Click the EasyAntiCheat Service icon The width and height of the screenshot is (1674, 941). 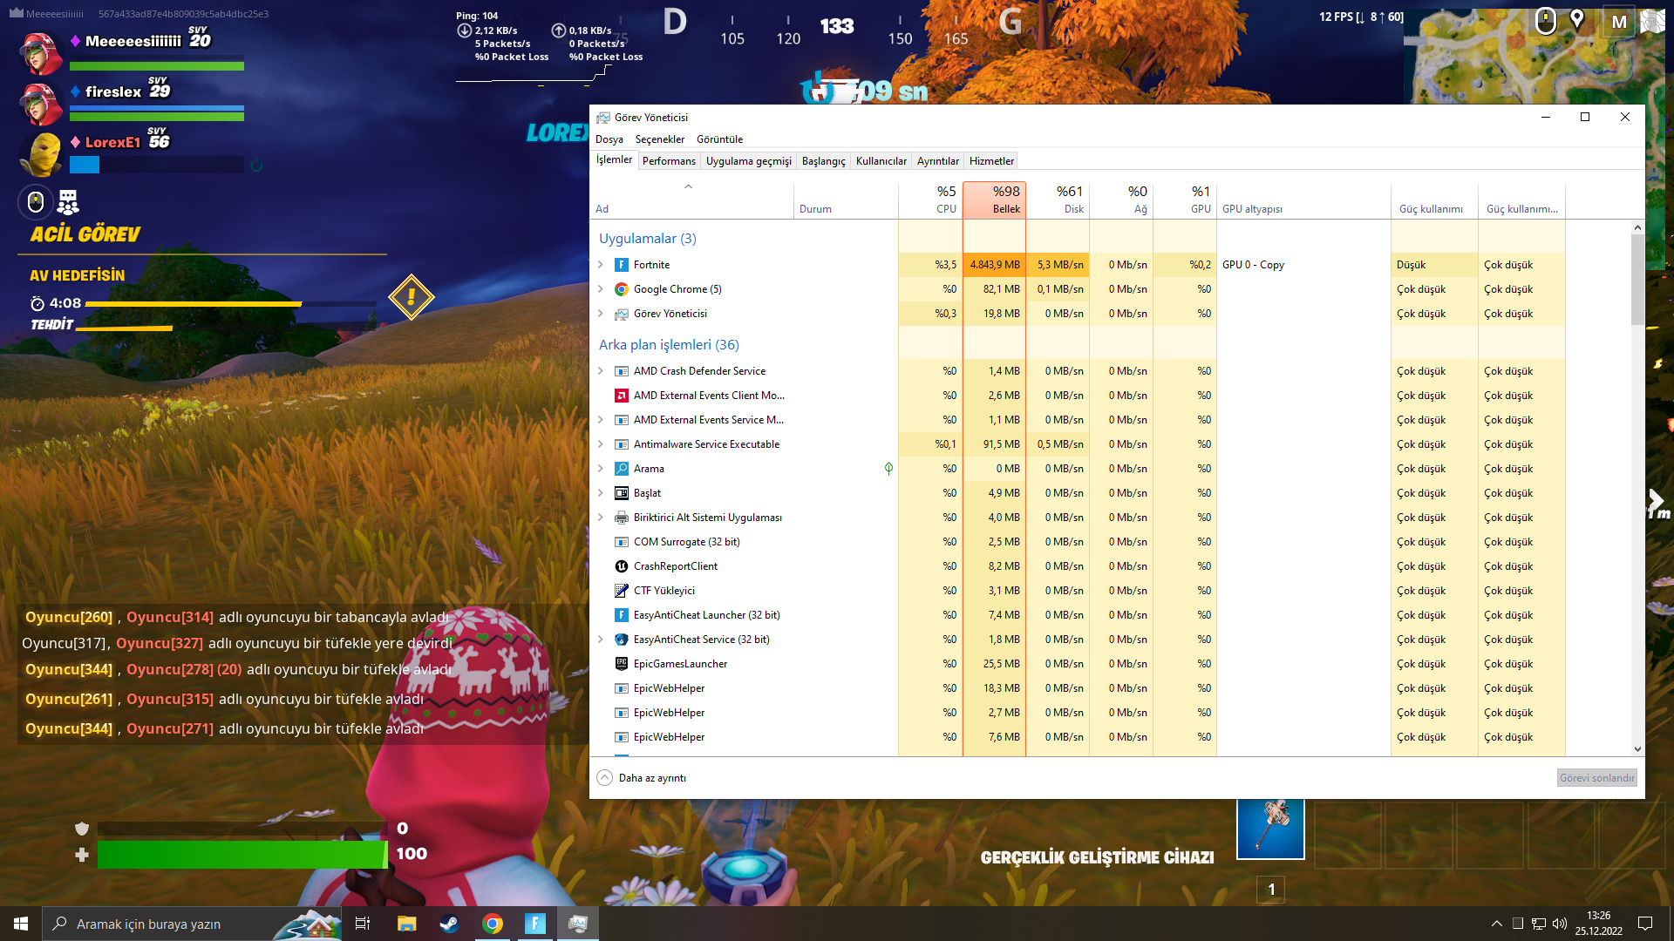click(x=621, y=640)
